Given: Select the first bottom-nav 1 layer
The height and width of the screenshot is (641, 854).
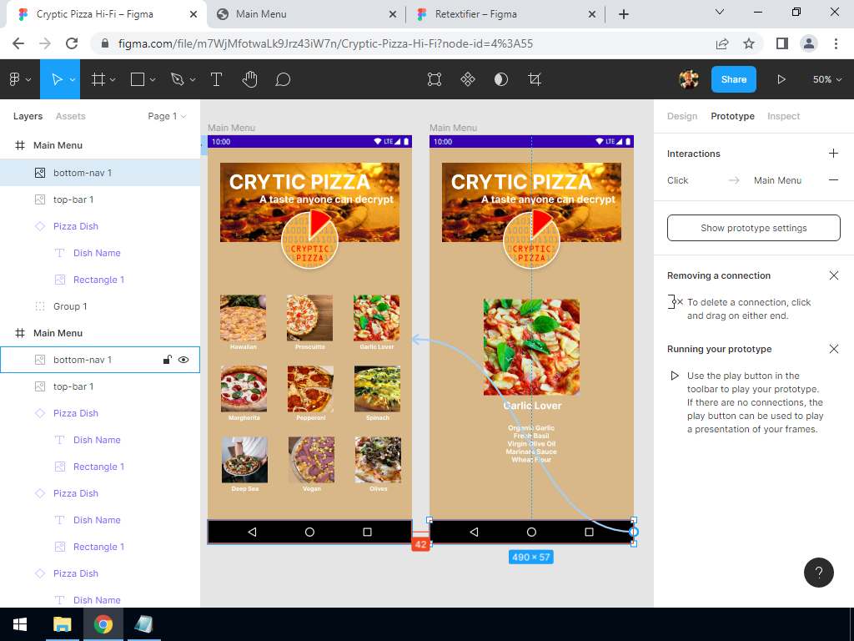Looking at the screenshot, I should (100, 173).
